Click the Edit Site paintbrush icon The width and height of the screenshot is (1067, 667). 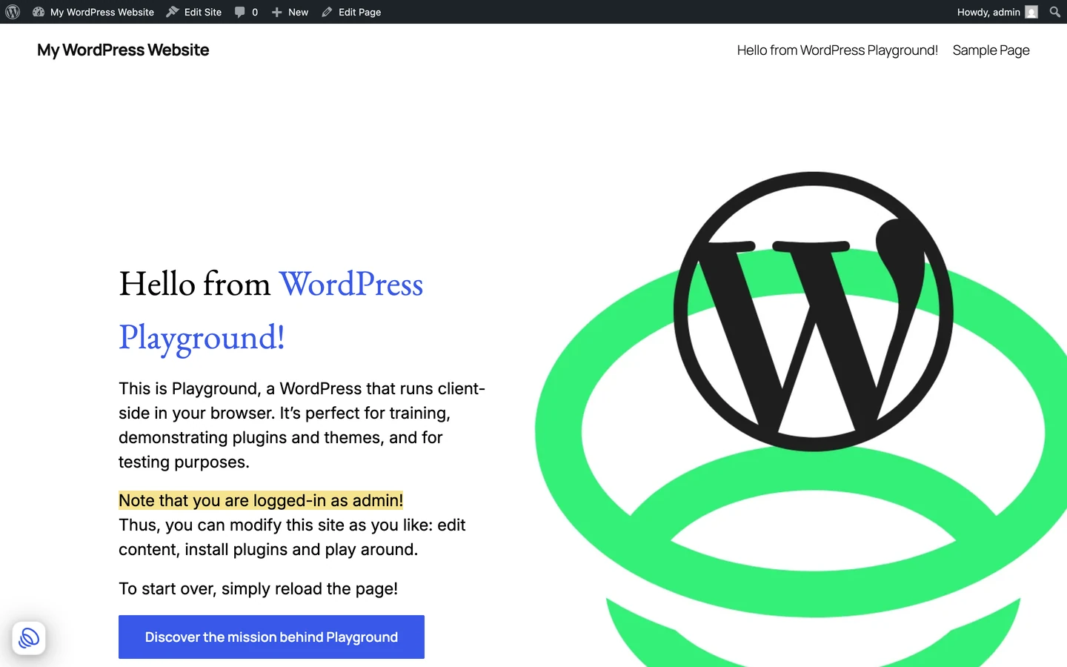[173, 12]
